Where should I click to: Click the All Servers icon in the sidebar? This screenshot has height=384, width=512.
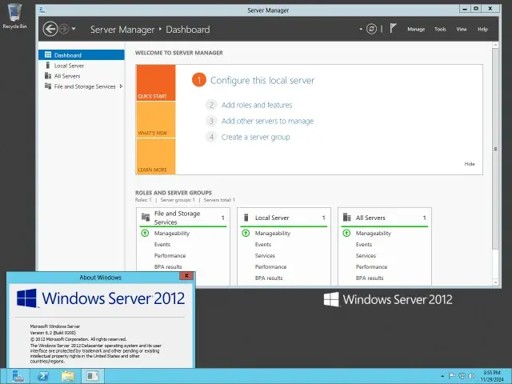click(x=48, y=76)
